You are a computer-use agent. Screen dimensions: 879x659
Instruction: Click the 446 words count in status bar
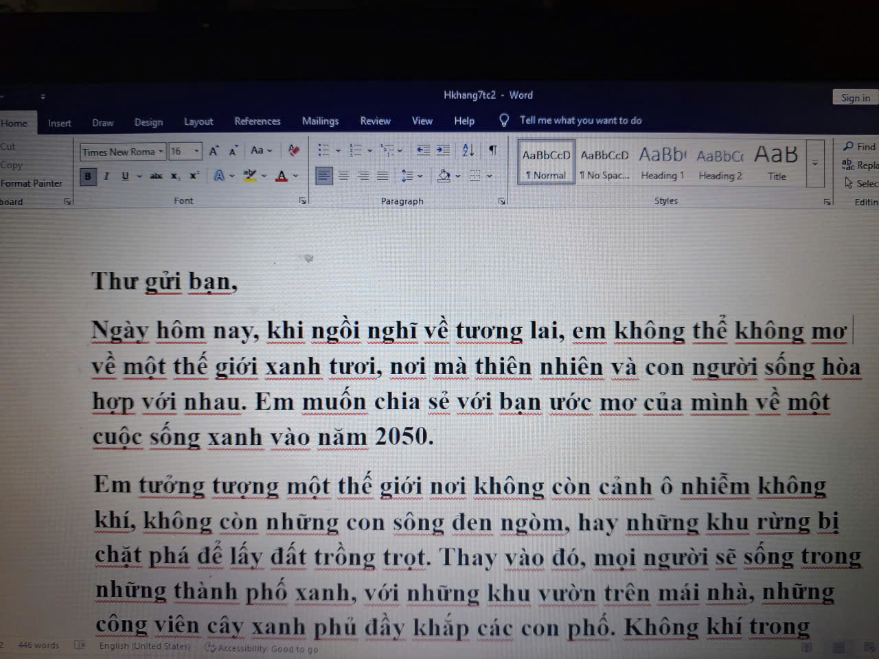(38, 645)
